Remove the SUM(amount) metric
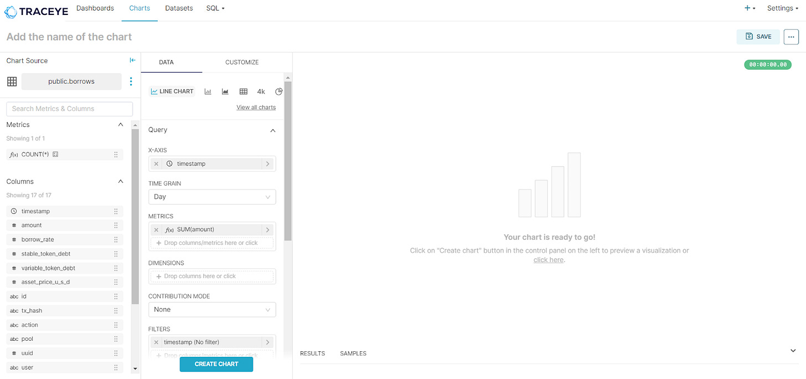Image resolution: width=806 pixels, height=379 pixels. click(x=156, y=229)
